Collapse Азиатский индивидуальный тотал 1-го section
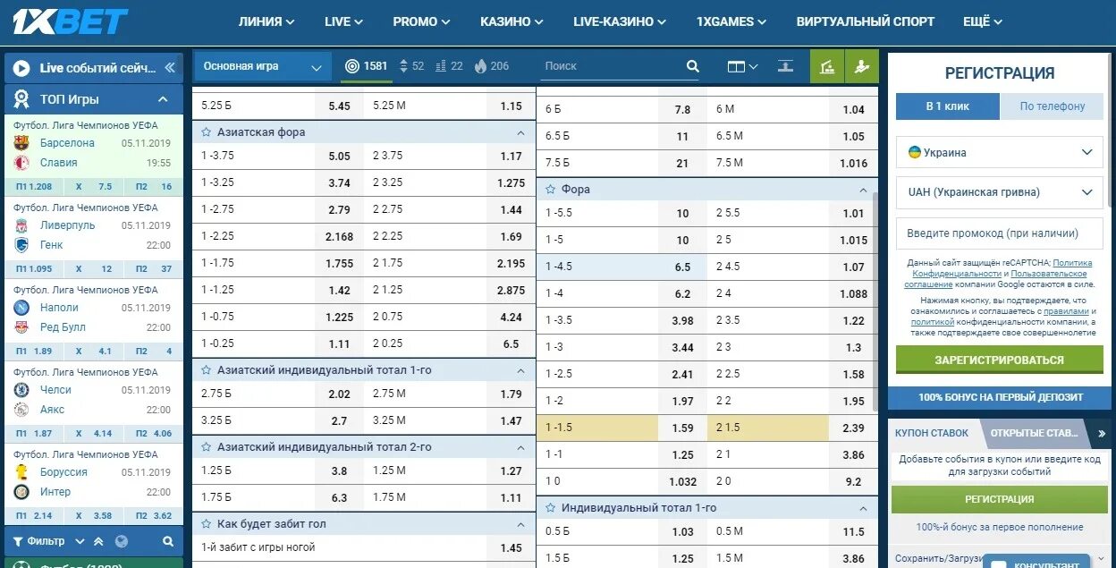The height and width of the screenshot is (568, 1116). point(520,370)
